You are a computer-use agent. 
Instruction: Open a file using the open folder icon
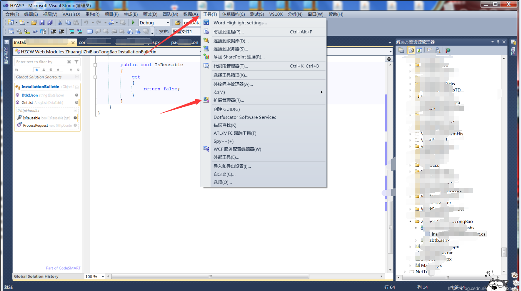point(34,22)
